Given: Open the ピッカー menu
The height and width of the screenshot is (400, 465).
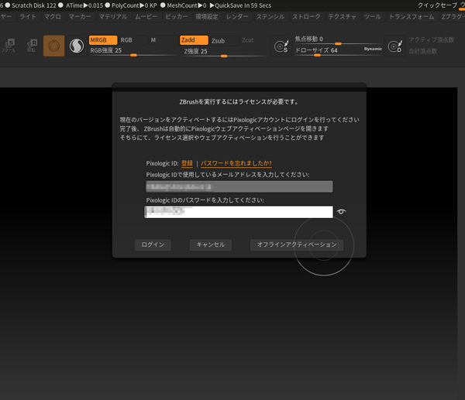Looking at the screenshot, I should click(177, 17).
